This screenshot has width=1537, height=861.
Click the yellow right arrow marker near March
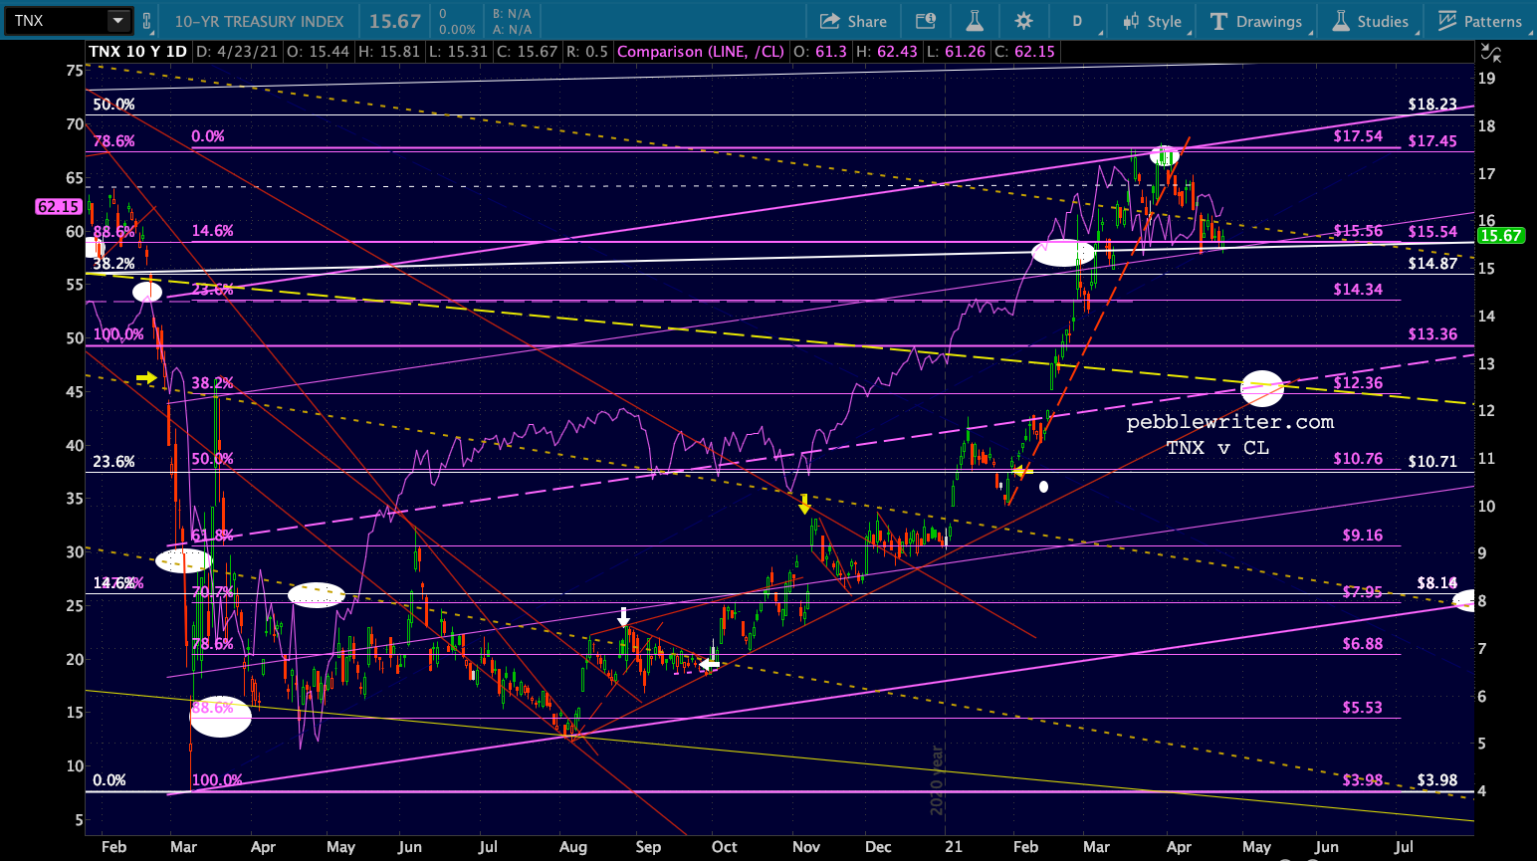146,378
